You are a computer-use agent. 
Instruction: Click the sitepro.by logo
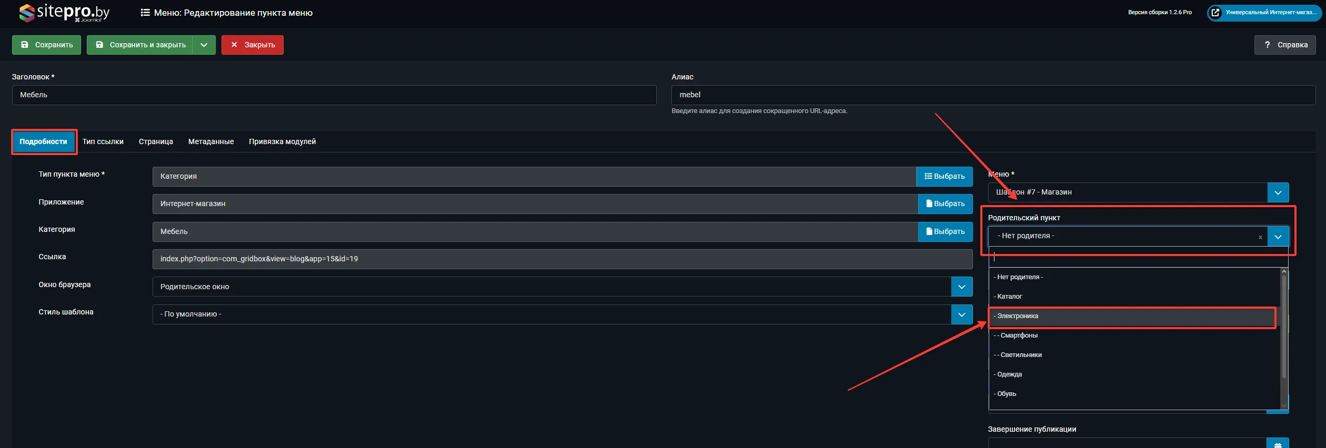[x=64, y=13]
